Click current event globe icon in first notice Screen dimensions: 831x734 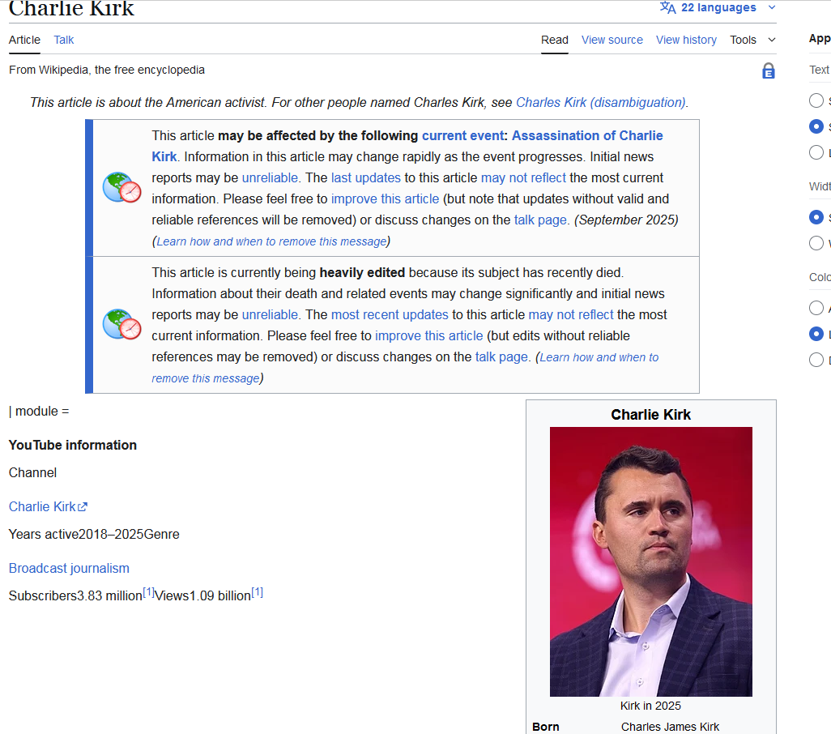point(121,188)
